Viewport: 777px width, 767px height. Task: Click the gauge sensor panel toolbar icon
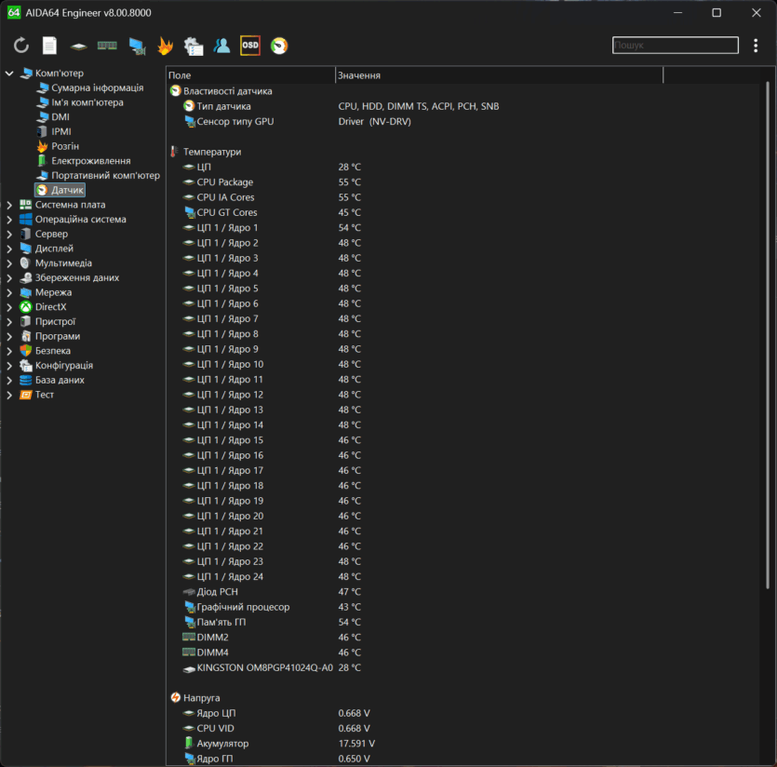(279, 46)
